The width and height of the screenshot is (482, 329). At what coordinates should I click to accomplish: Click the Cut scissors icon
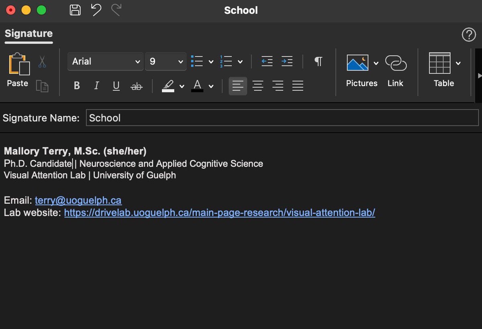pyautogui.click(x=42, y=62)
